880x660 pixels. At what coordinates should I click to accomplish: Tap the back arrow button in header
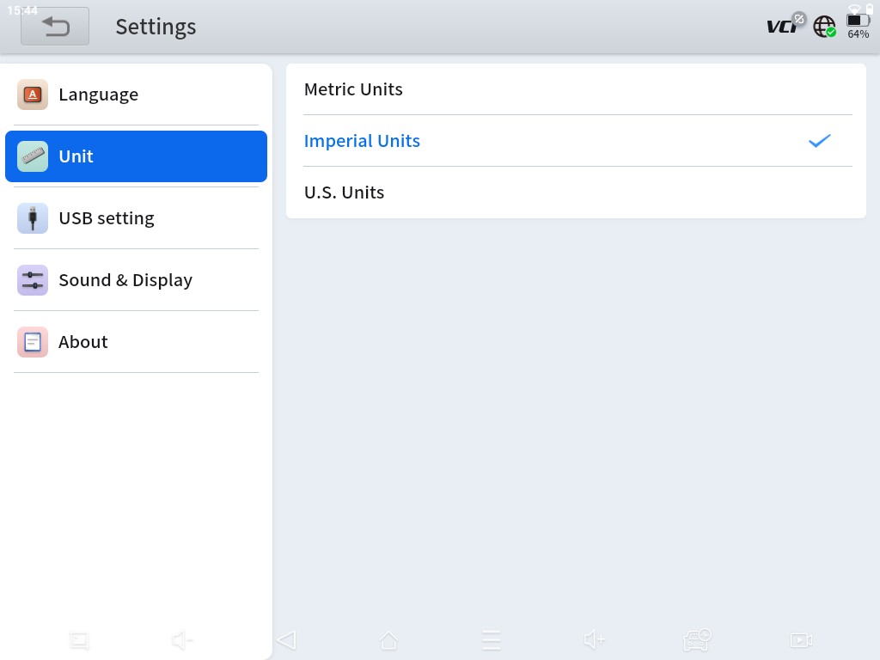[x=55, y=27]
